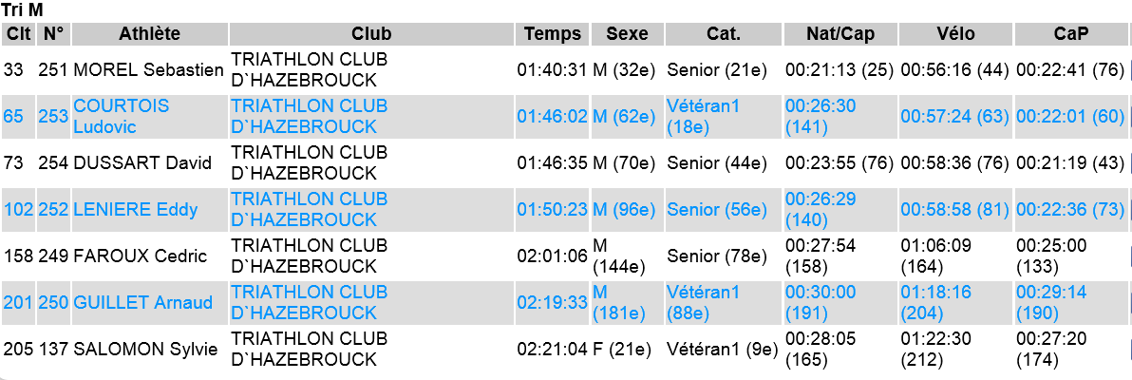Click the Nat/Cap column header

click(840, 34)
